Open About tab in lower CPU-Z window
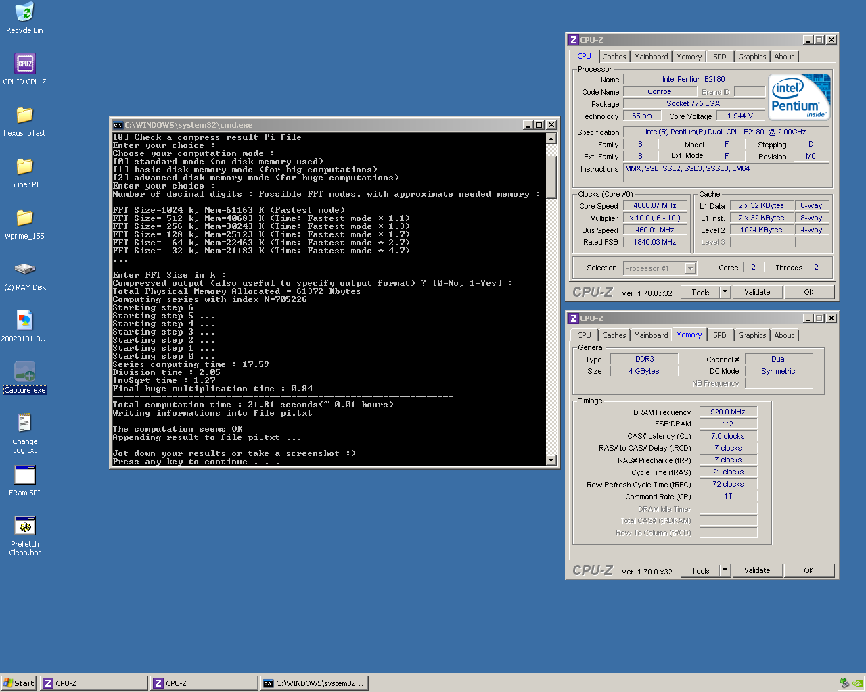This screenshot has width=866, height=692. tap(784, 335)
